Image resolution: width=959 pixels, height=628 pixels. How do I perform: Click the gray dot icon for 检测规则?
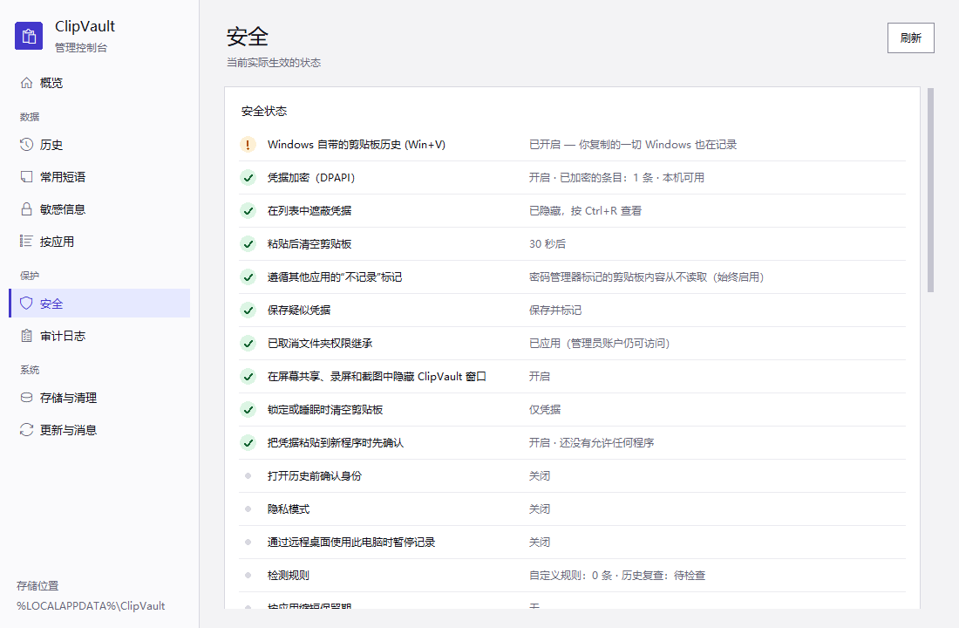[248, 575]
